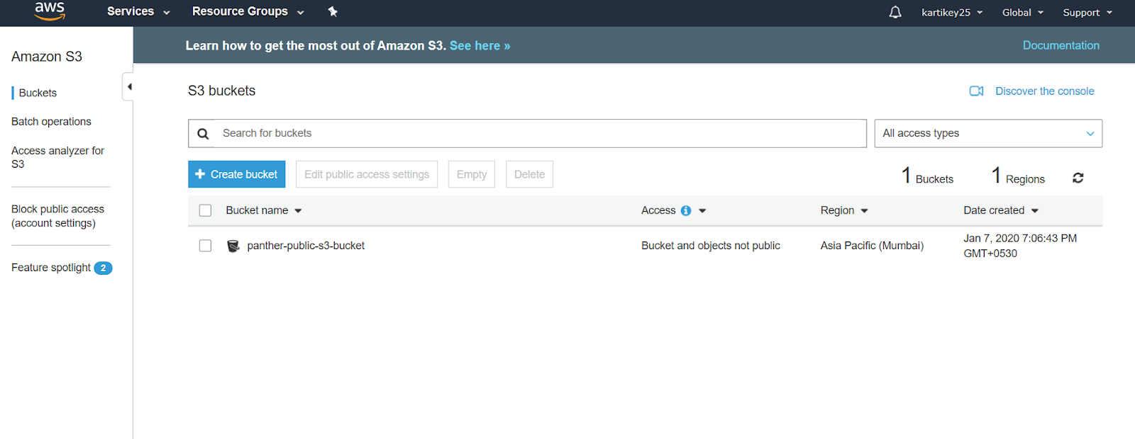The image size is (1135, 439).
Task: Follow the See here link
Action: click(480, 46)
